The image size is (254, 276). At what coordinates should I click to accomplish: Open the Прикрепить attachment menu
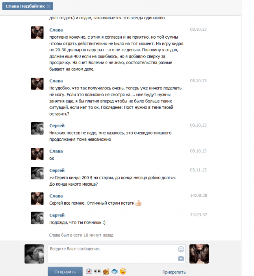(174, 272)
